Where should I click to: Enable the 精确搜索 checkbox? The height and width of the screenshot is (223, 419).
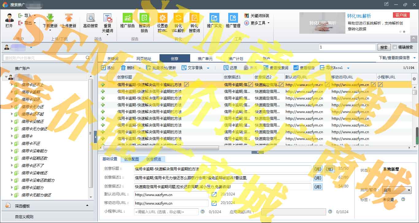pos(395,47)
